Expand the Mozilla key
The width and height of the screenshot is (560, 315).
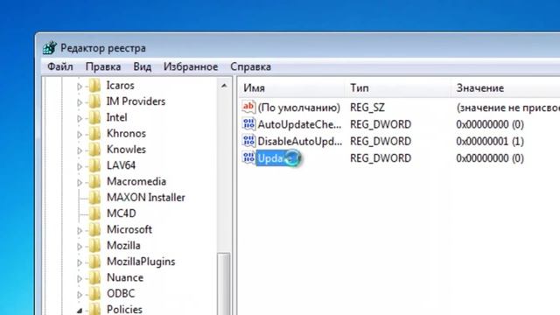click(x=80, y=247)
